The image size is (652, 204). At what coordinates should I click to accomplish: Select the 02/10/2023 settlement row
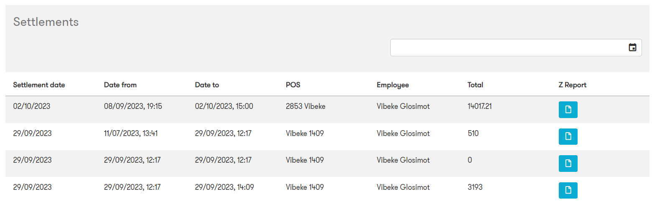click(327, 110)
